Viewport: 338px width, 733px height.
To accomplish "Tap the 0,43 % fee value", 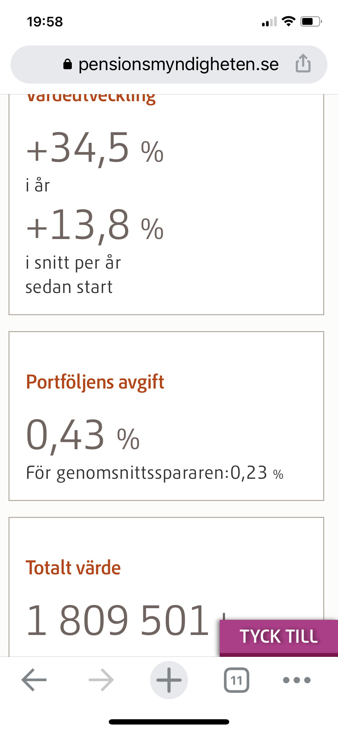I will point(83,435).
